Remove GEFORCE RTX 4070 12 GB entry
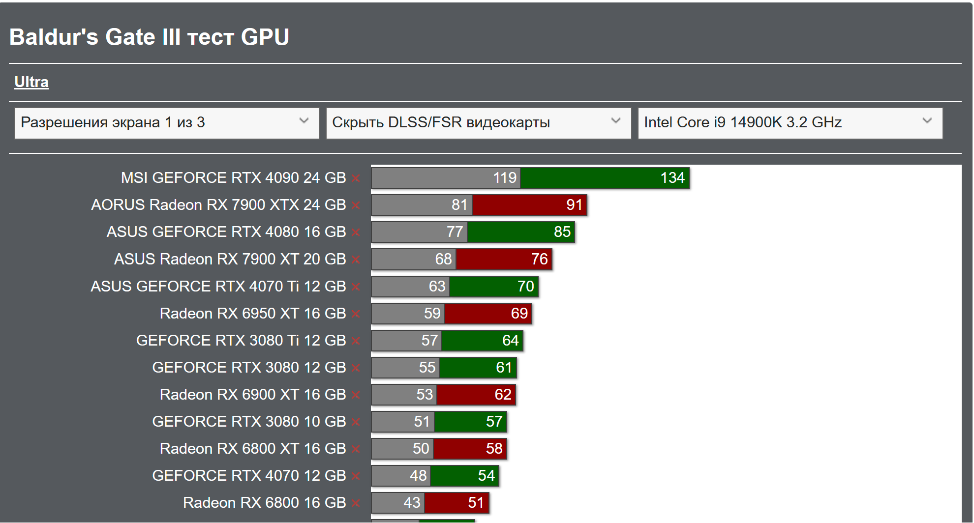 click(356, 476)
